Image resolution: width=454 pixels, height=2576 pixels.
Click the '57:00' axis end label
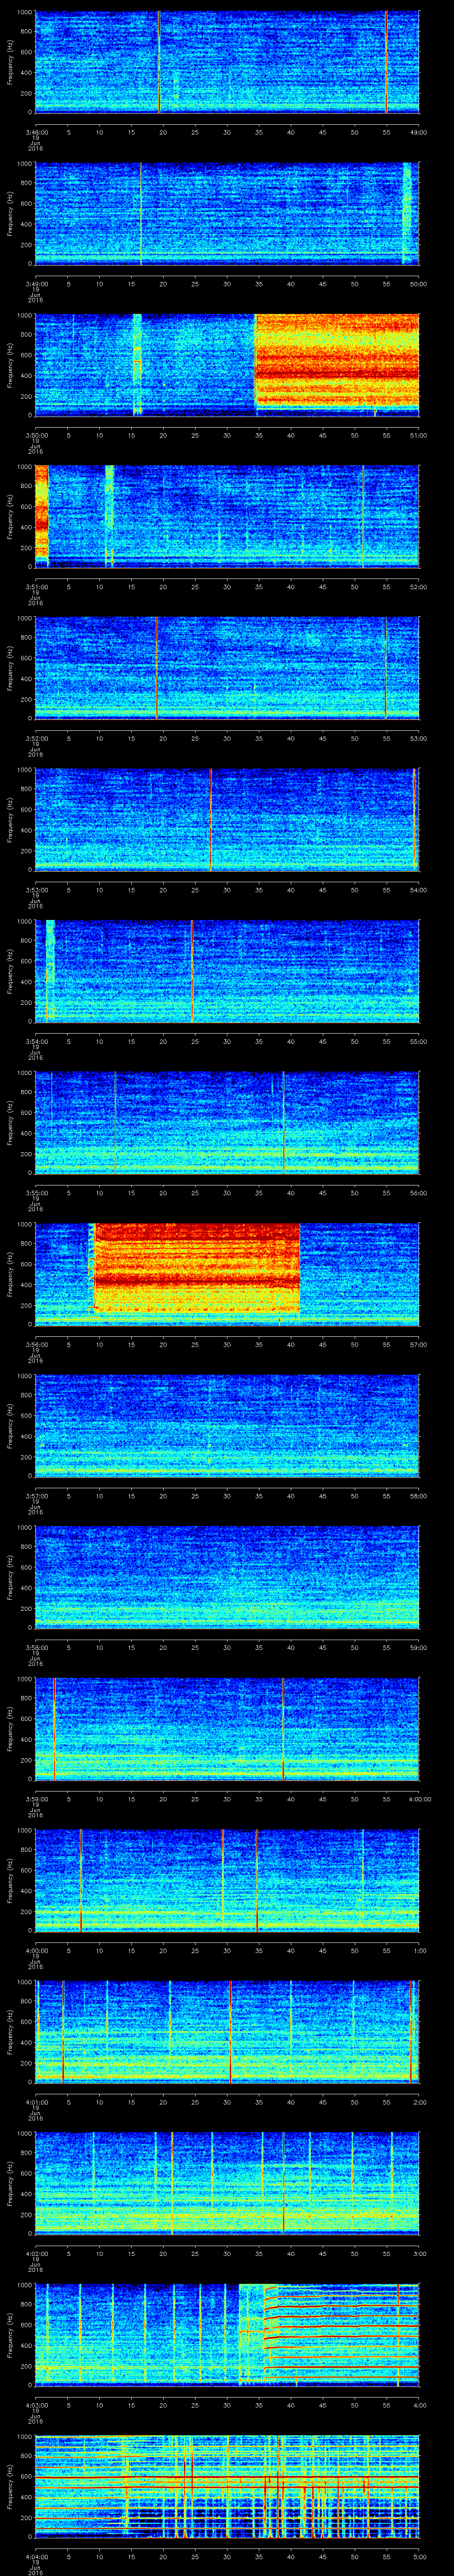click(x=419, y=1344)
